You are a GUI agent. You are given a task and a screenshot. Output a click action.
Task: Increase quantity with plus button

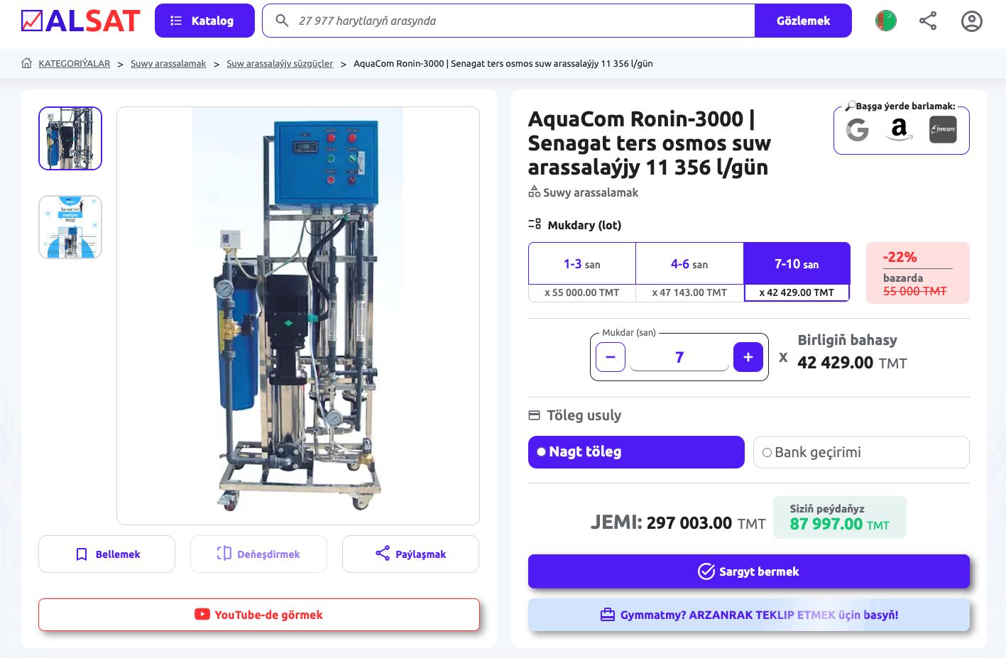748,357
